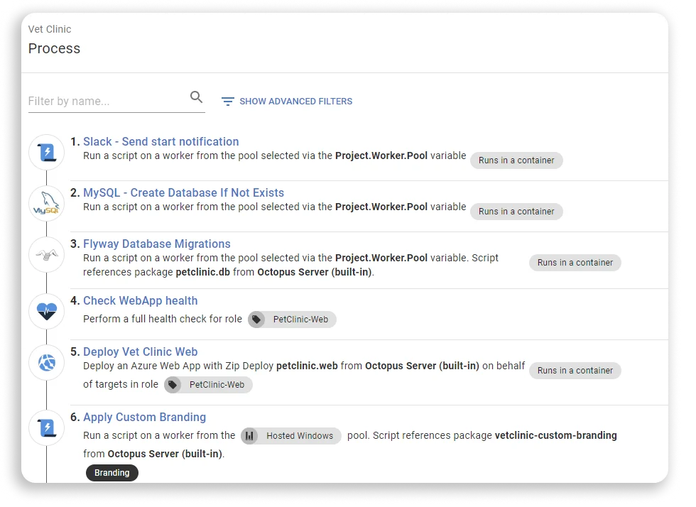The height and width of the screenshot is (507, 696).
Task: Click the script icon on Apply Custom Branding
Action: point(45,427)
